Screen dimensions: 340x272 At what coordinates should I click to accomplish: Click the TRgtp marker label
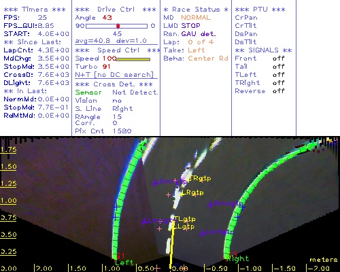click(200, 178)
